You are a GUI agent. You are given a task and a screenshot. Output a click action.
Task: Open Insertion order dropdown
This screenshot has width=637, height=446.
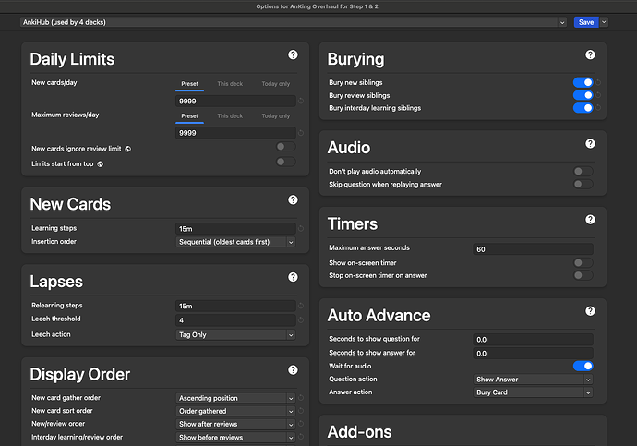(235, 242)
